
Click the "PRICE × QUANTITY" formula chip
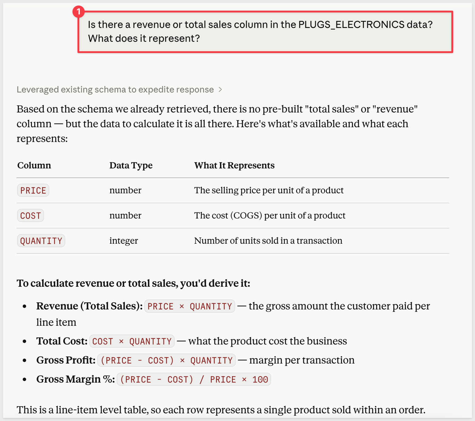pos(190,306)
